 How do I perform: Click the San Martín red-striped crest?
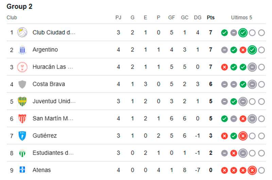22,119
